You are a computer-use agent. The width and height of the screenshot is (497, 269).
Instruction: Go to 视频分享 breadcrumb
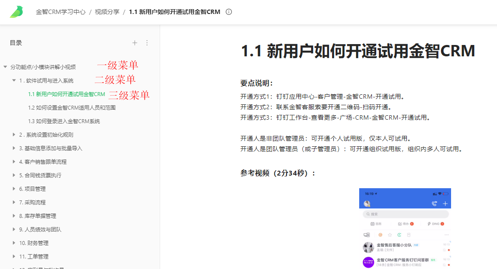(x=107, y=12)
